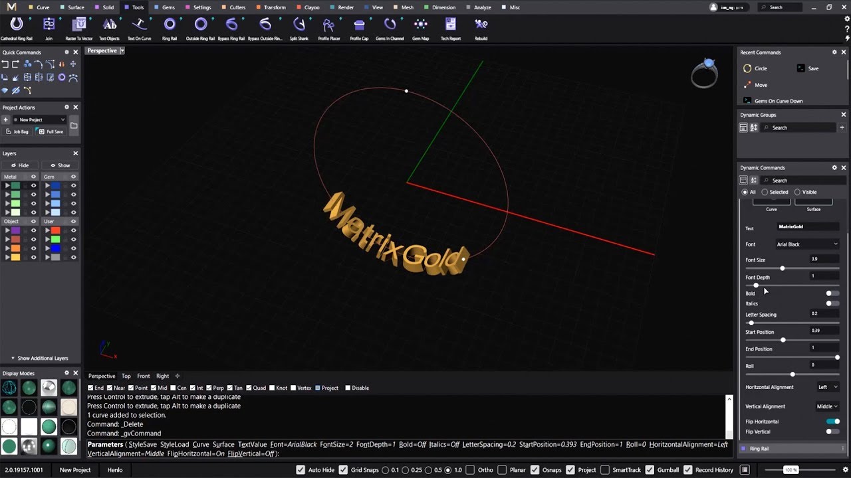
Task: Run the Move recent command
Action: pos(755,85)
